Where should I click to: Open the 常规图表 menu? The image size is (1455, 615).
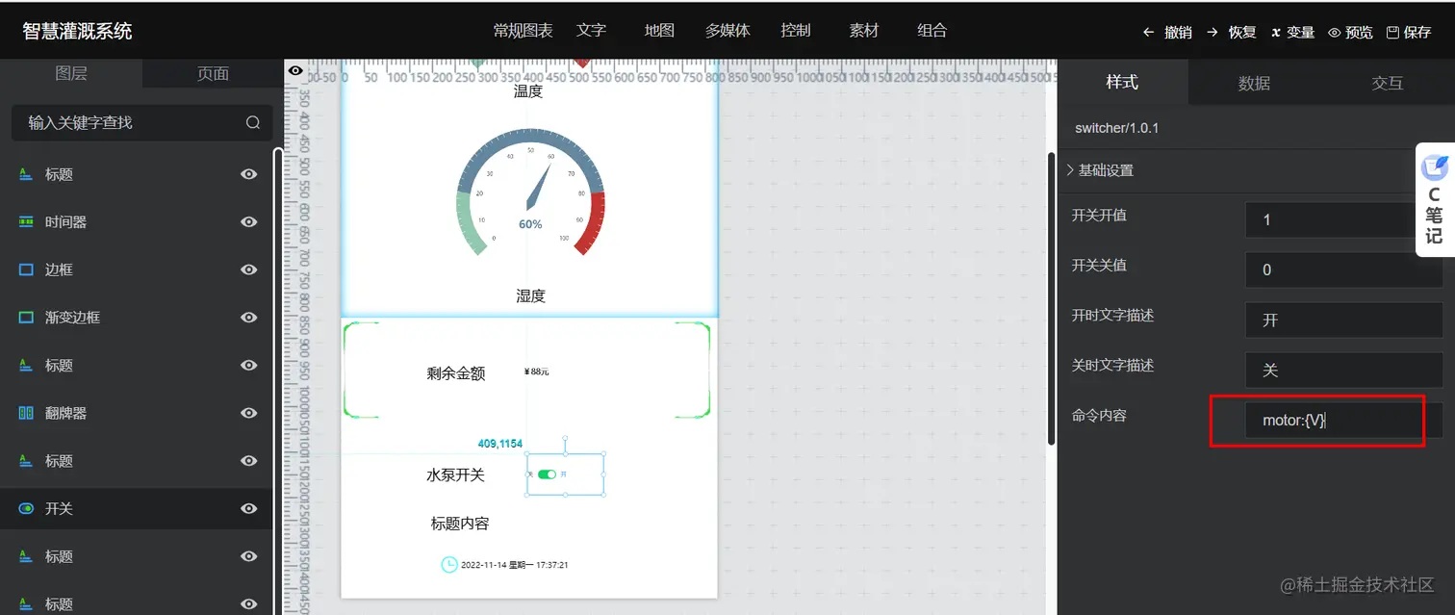click(523, 31)
